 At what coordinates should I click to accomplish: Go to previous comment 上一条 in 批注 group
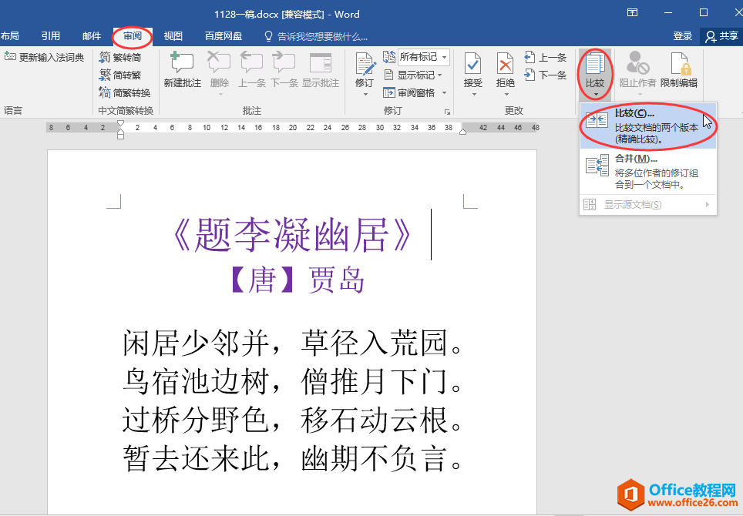tap(251, 69)
